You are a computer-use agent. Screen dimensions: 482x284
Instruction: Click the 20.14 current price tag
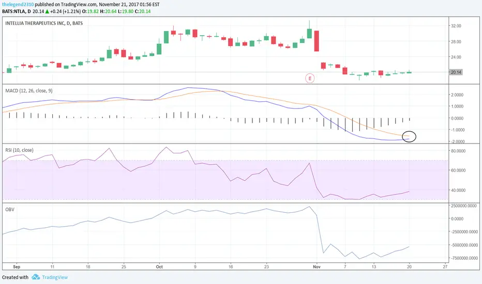pos(456,72)
